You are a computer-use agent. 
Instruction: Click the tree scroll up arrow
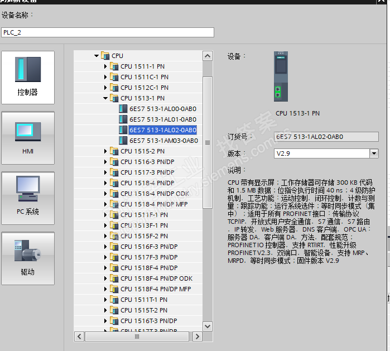208,56
